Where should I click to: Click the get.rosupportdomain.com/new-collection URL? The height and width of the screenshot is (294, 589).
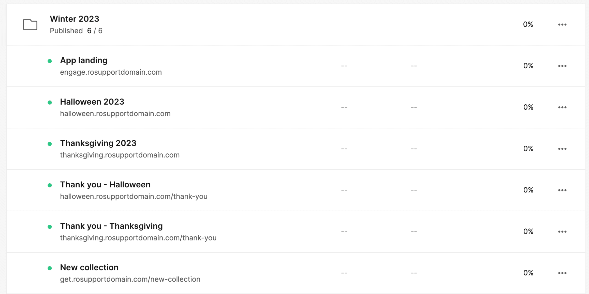click(x=130, y=279)
